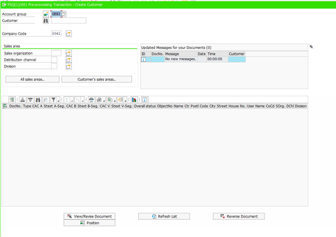Image resolution: width=336 pixels, height=237 pixels.
Task: Click the All sales areas button
Action: click(32, 79)
